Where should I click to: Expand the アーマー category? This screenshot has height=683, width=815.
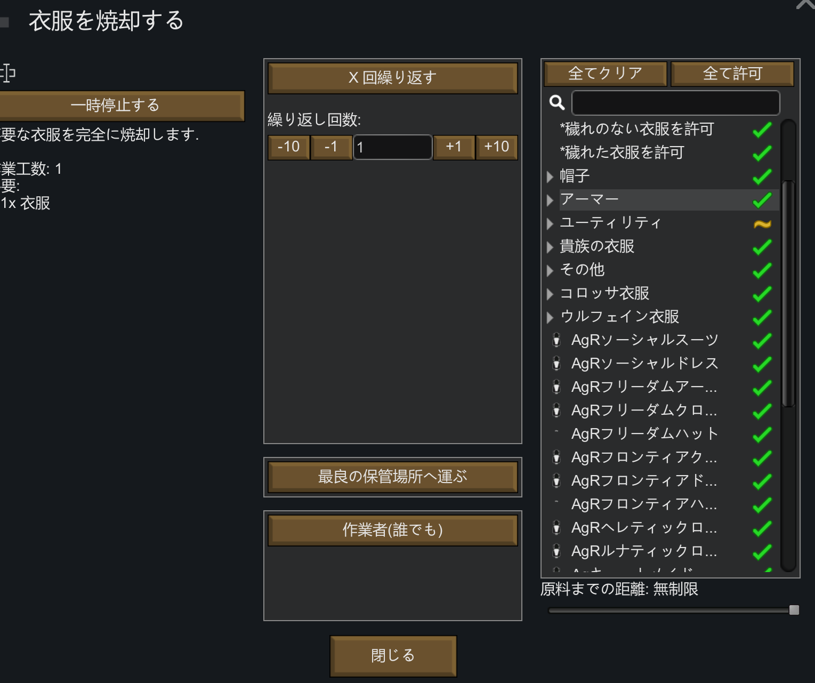[x=550, y=200]
